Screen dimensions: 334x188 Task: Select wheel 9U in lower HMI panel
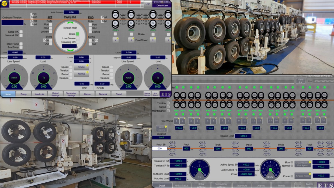point(239,95)
